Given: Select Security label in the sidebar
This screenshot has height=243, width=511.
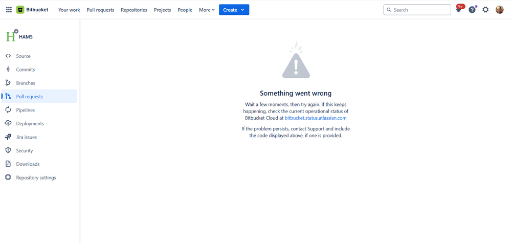Looking at the screenshot, I should pyautogui.click(x=25, y=150).
